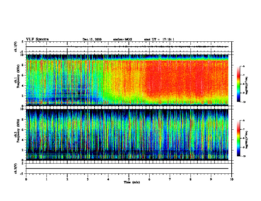Click the "-8" label on ch.1 colorbar

243,84
